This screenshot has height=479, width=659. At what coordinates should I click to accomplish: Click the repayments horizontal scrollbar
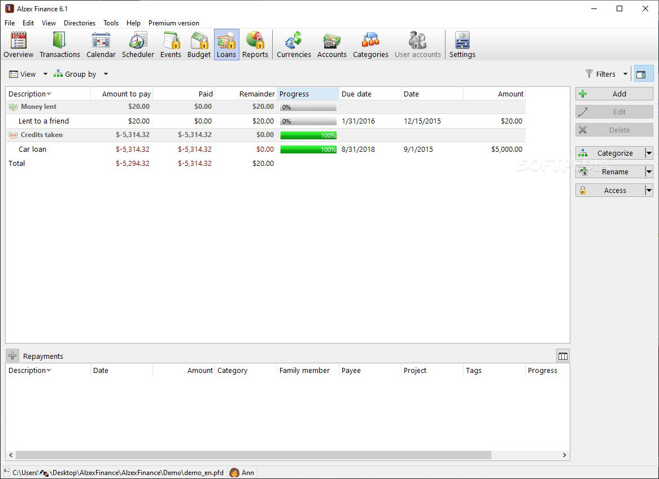click(254, 455)
